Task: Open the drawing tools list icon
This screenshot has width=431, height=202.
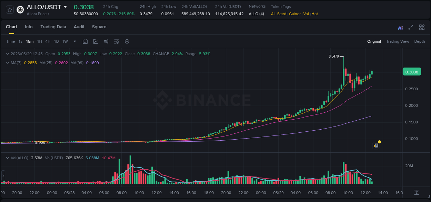Action: [117, 41]
